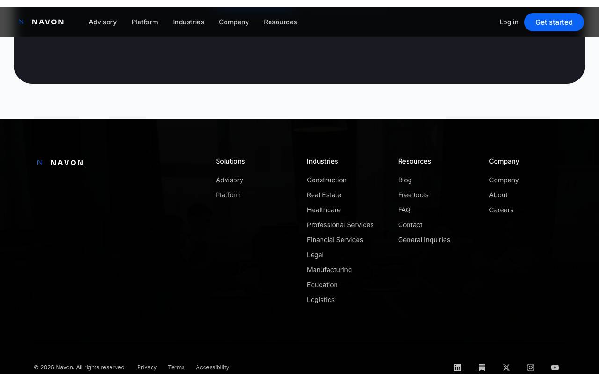Image resolution: width=599 pixels, height=374 pixels.
Task: Open General inquiries footer link
Action: point(424,240)
